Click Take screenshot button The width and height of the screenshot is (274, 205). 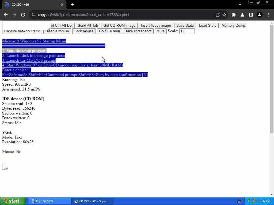tap(138, 31)
